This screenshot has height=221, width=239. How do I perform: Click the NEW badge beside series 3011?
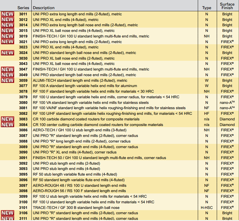tap(7, 14)
